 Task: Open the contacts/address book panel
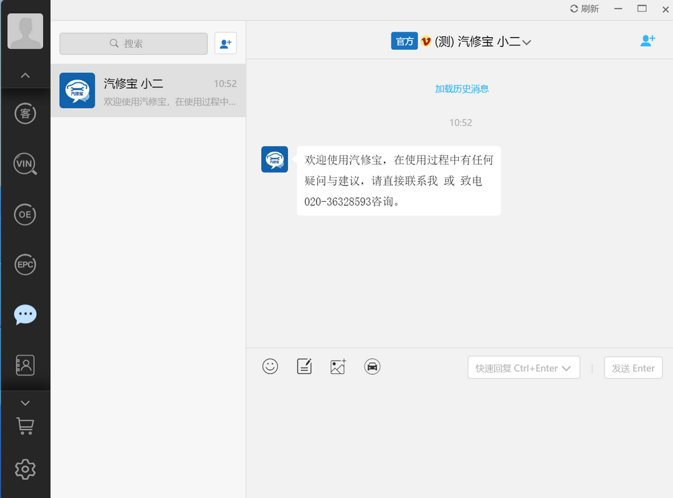[x=25, y=365]
